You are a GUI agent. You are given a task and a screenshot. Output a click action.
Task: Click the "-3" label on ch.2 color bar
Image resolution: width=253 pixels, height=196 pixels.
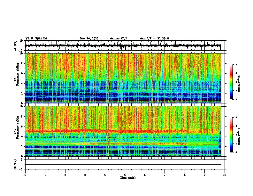[236, 118]
